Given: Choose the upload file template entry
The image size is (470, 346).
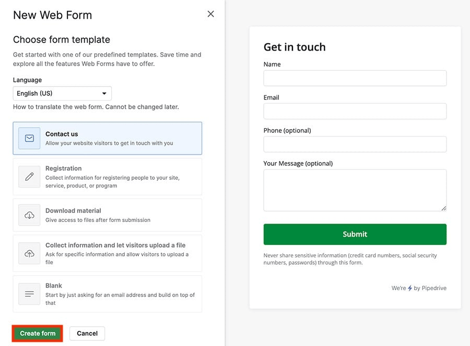Looking at the screenshot, I should 107,253.
